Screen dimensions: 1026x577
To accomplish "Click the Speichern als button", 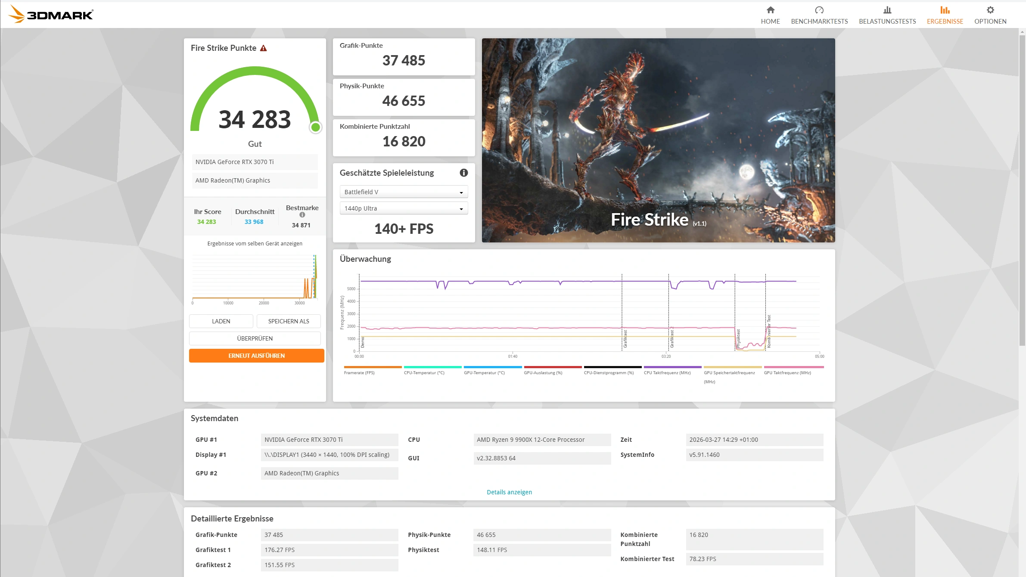I will point(288,321).
